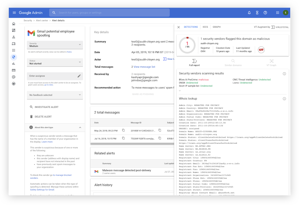The width and height of the screenshot is (299, 205).
Task: Open the Google apps grid
Action: pos(277,13)
